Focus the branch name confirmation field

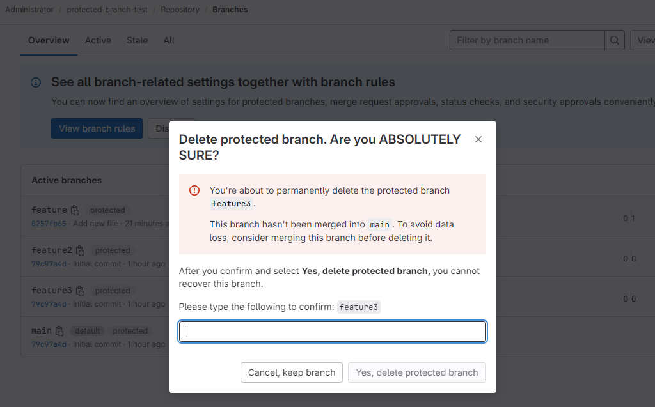coord(333,332)
